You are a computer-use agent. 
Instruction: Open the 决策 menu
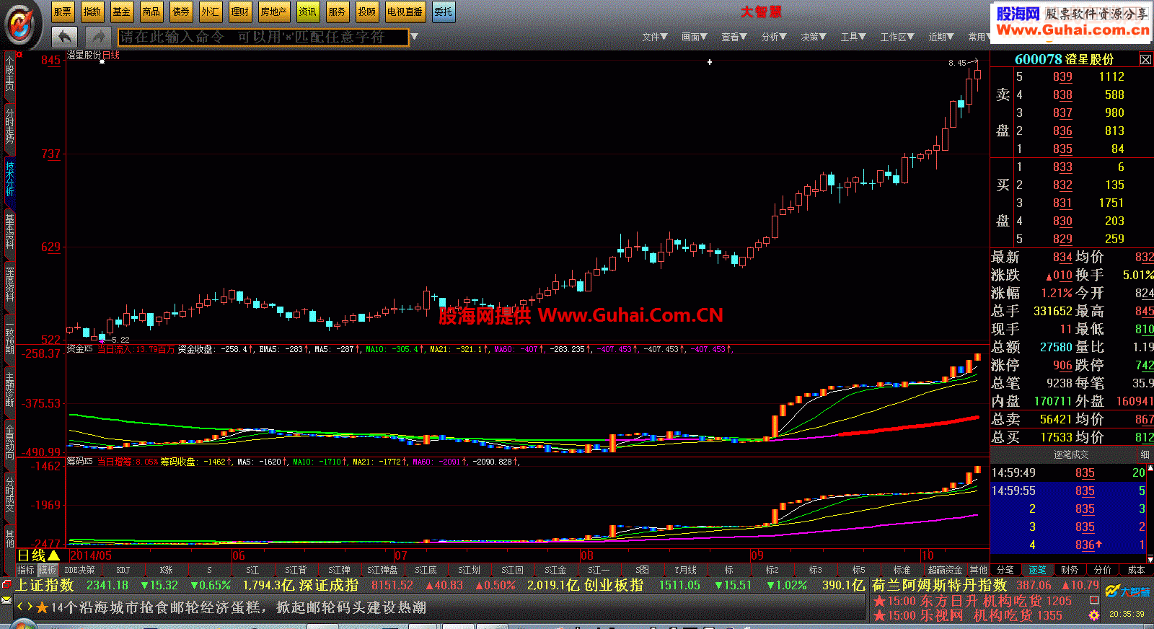pos(814,37)
